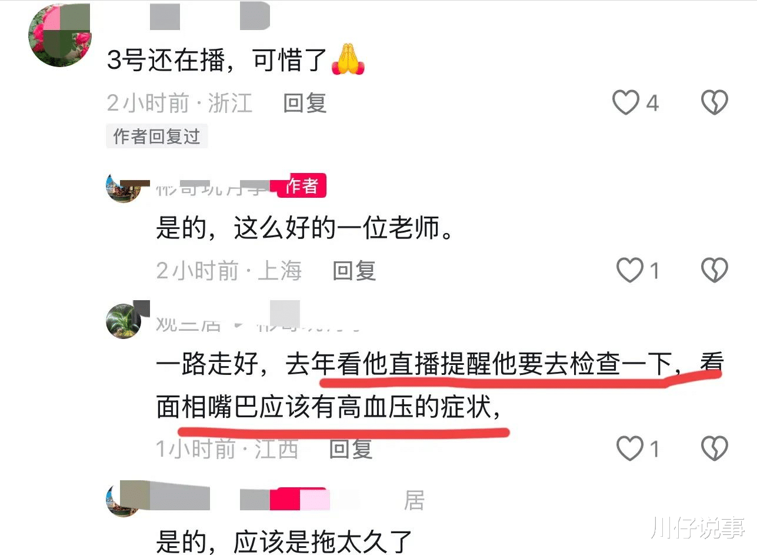Open the rose avatar profile picture
The height and width of the screenshot is (555, 757).
click(x=59, y=35)
